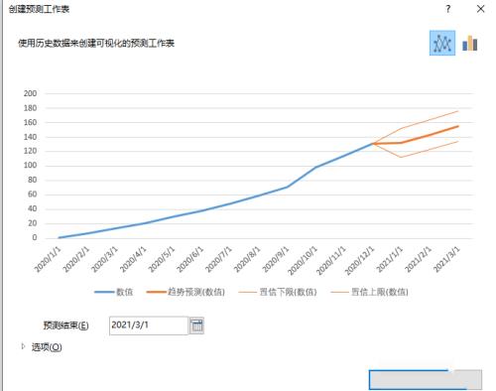Click the 2020/6/1 axis label

pyautogui.click(x=190, y=260)
